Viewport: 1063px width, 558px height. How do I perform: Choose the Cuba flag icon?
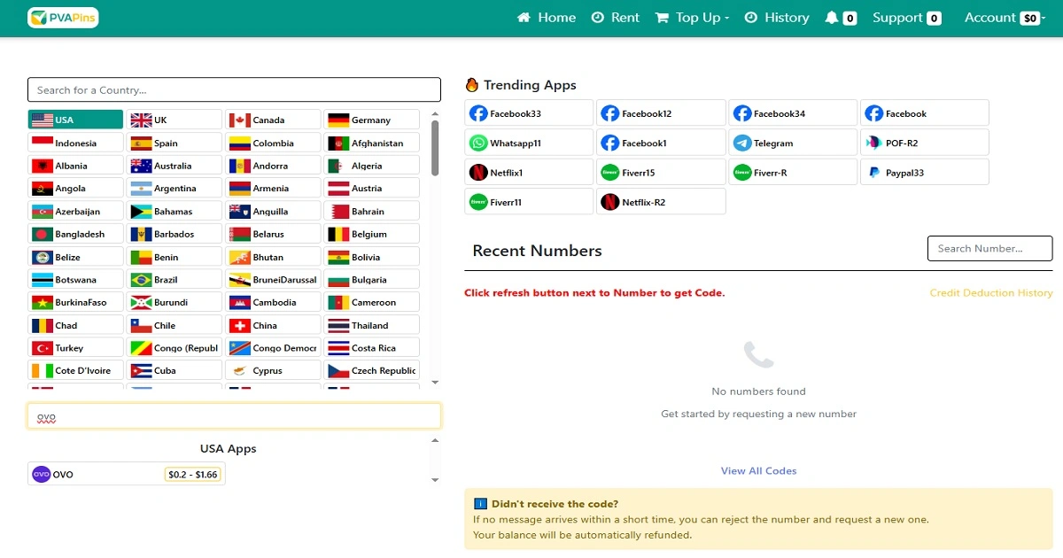141,370
